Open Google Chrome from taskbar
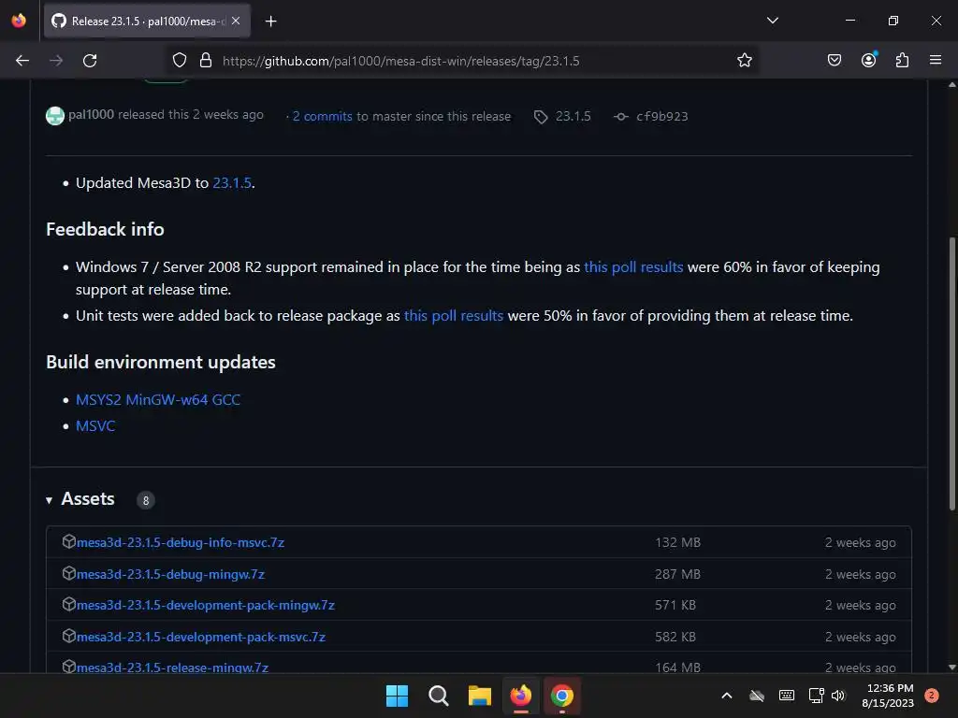958x718 pixels. click(x=562, y=696)
